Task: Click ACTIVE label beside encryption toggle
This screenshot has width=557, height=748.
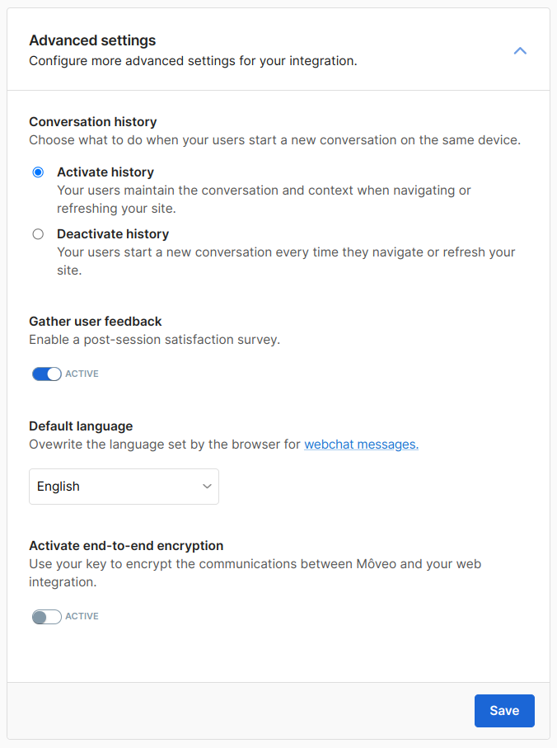Action: click(82, 616)
